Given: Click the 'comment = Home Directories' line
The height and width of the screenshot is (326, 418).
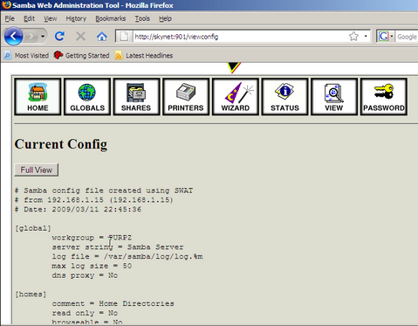Looking at the screenshot, I should pyautogui.click(x=113, y=303).
